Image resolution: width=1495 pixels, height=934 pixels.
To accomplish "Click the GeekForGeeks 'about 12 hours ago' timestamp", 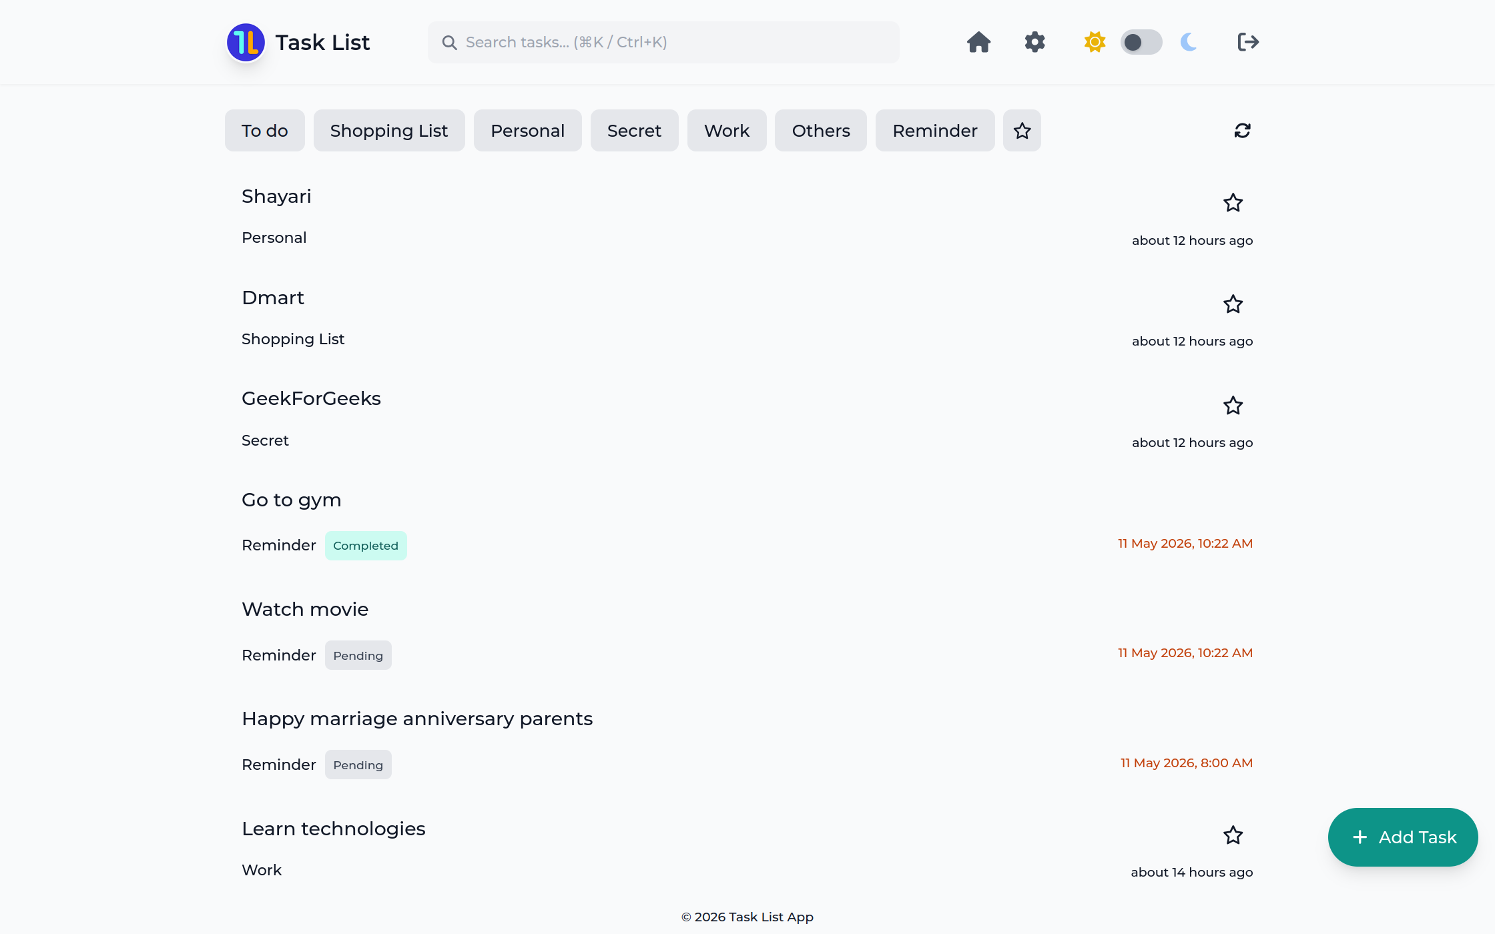I will [x=1193, y=442].
